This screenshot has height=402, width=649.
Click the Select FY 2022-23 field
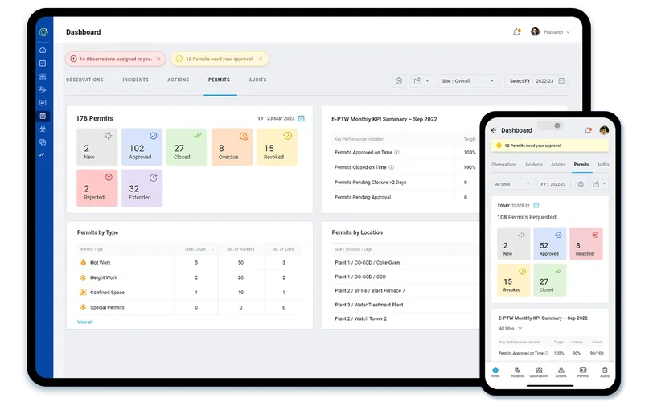coord(536,80)
